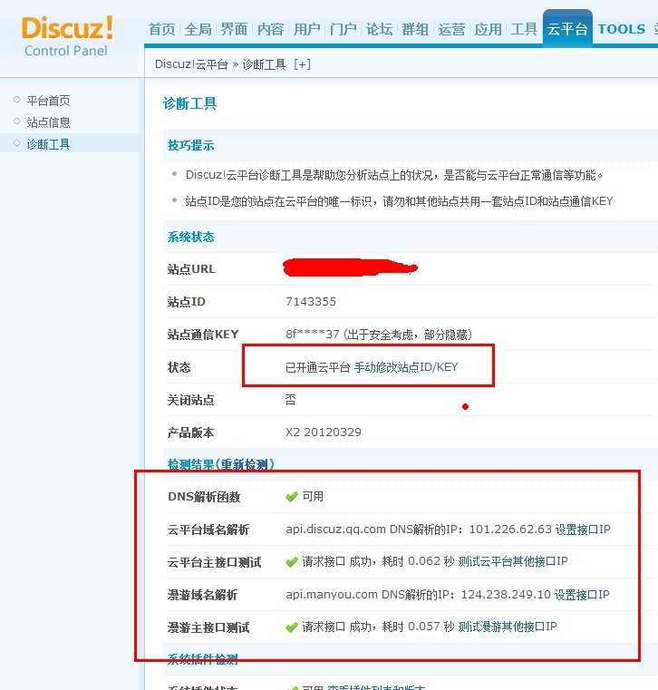Click the product version X2 20120329
Screen dimensions: 658x690
point(324,432)
